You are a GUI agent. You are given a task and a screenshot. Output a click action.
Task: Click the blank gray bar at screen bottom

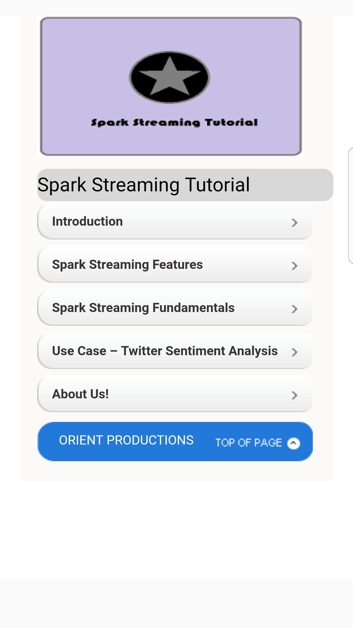(176, 603)
